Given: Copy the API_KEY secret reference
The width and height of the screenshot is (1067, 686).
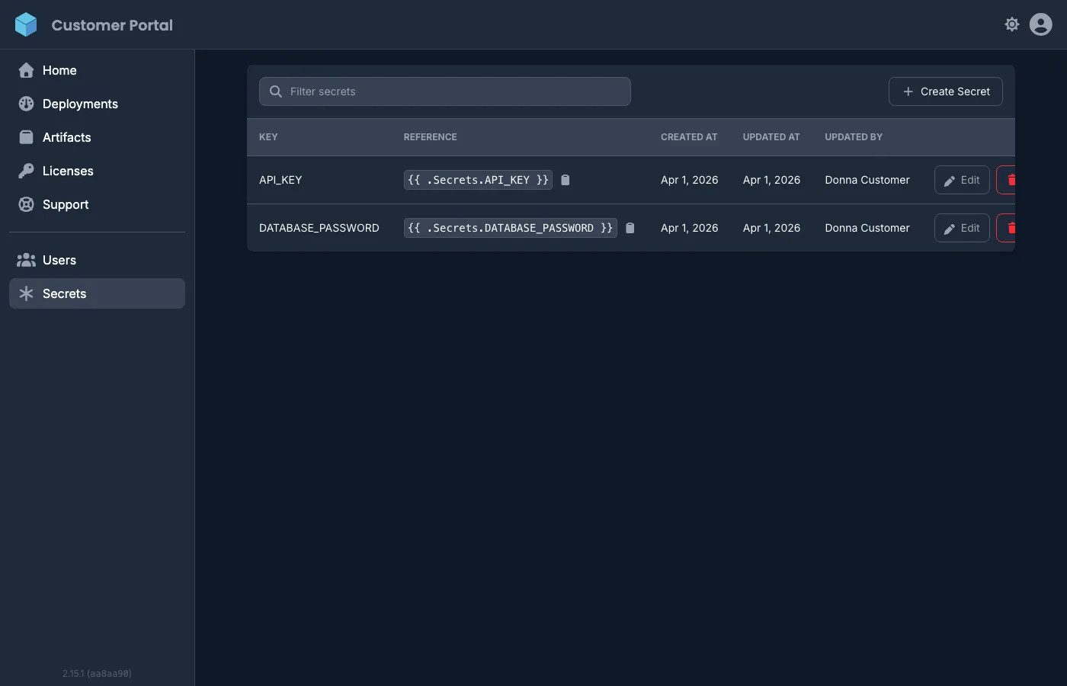Looking at the screenshot, I should point(565,180).
